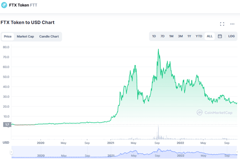Click the 2021 label in range navigator
The image size is (240, 160).
pos(111,155)
